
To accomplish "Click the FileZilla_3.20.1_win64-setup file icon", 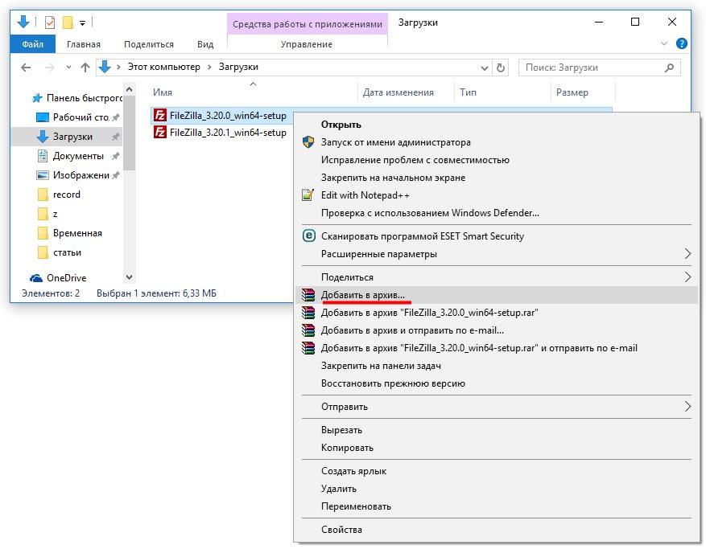I will (x=160, y=133).
